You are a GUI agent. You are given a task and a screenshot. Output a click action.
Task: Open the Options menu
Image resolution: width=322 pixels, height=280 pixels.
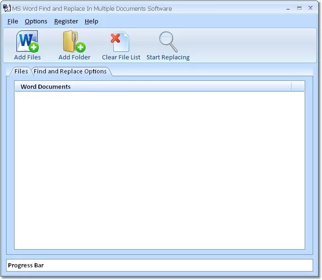[36, 22]
